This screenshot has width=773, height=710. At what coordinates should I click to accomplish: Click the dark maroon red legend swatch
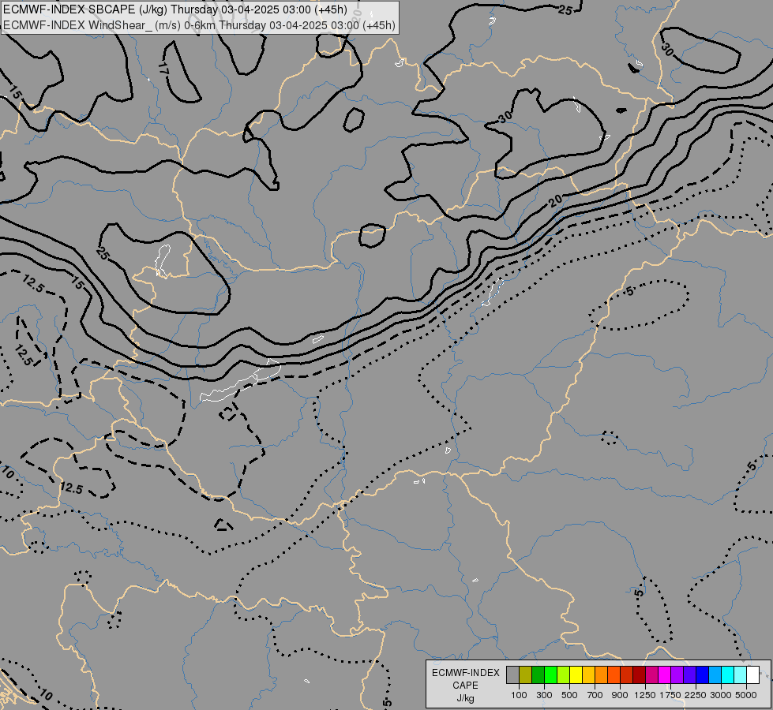pyautogui.click(x=639, y=675)
